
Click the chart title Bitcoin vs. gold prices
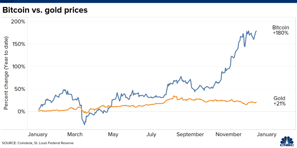point(45,10)
